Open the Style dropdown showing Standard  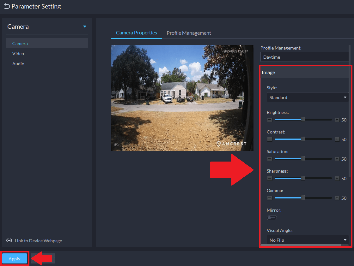coord(307,98)
